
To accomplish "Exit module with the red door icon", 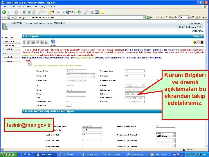I will pyautogui.click(x=202, y=42).
